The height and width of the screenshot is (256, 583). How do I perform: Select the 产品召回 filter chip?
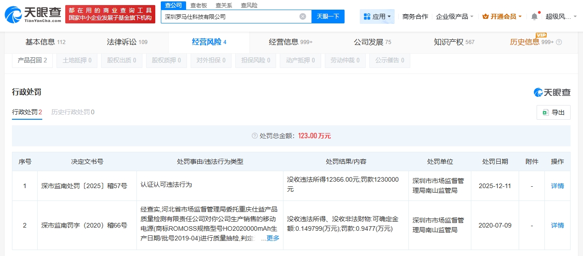[32, 60]
